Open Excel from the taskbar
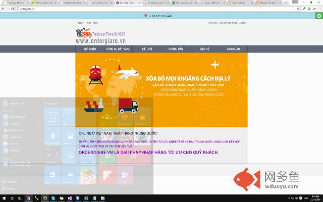The width and height of the screenshot is (323, 202). point(86,198)
